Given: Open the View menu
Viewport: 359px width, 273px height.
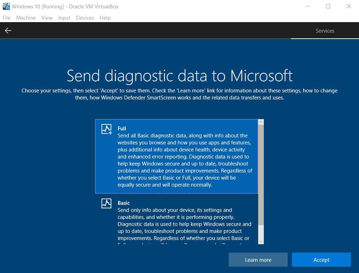Looking at the screenshot, I should [x=47, y=18].
